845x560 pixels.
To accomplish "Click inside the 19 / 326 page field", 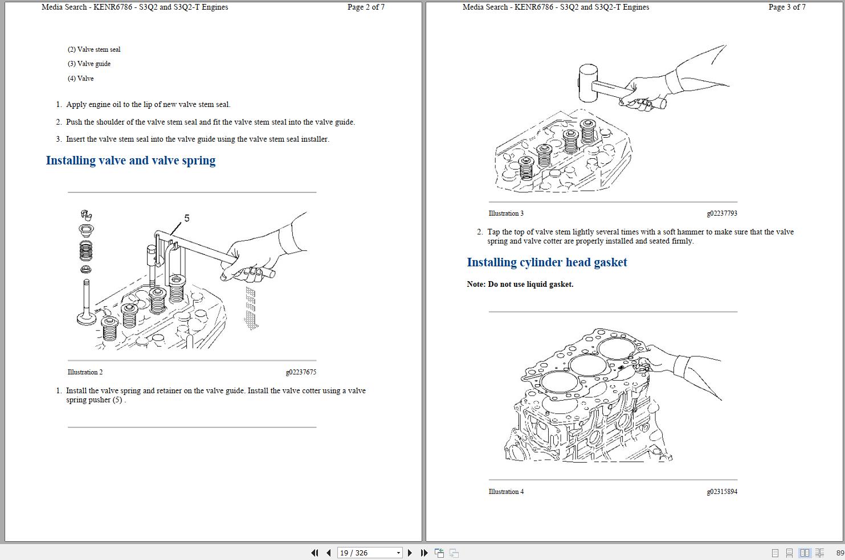I will [x=359, y=553].
